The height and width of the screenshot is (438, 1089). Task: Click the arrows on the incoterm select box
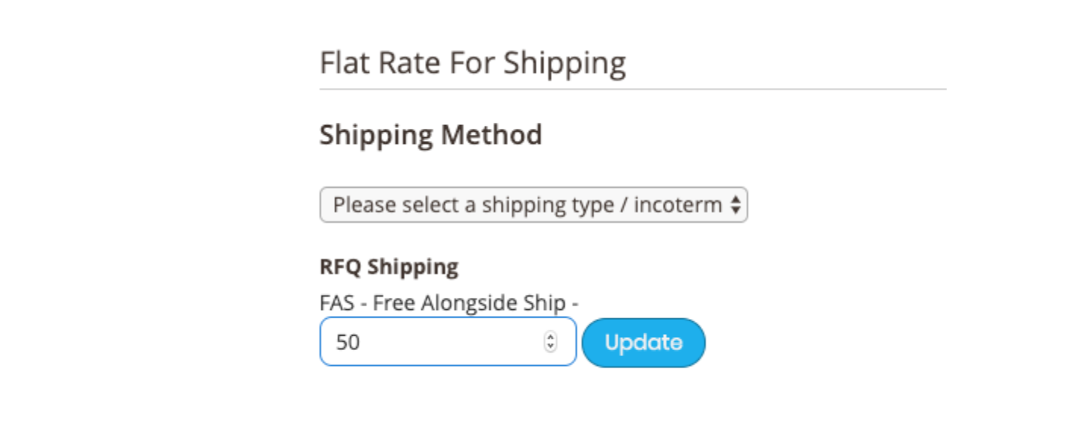pyautogui.click(x=735, y=205)
